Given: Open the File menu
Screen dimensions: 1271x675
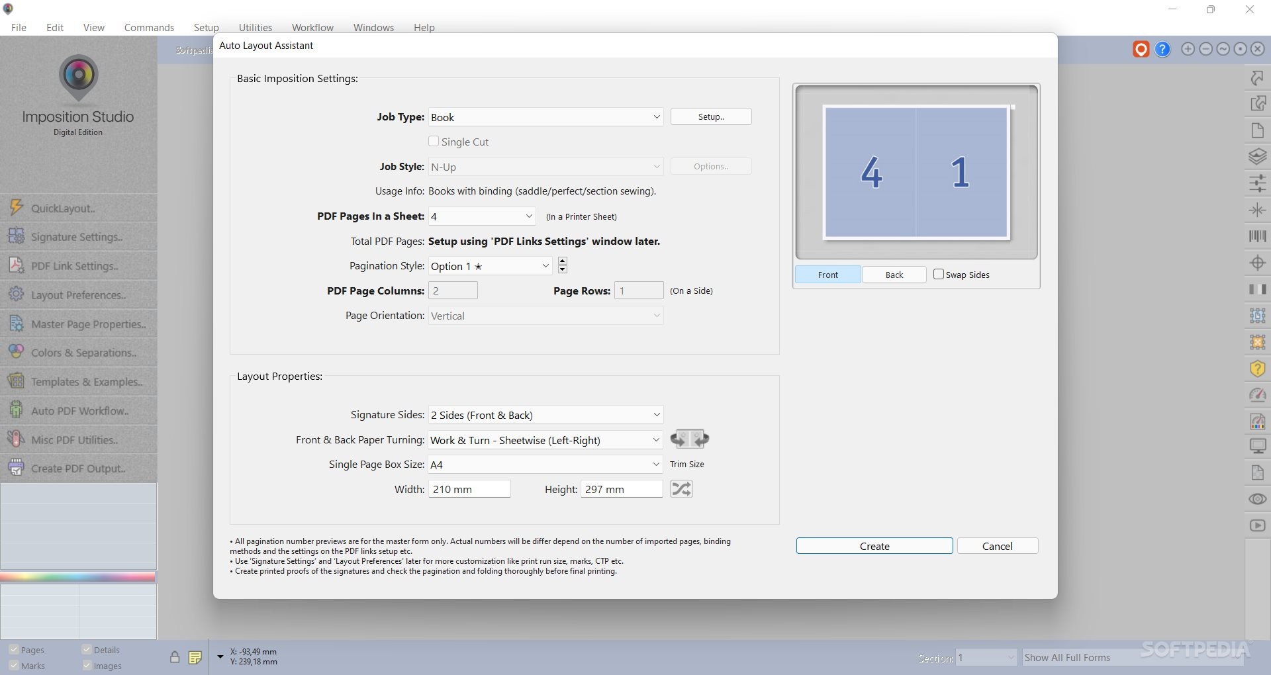Looking at the screenshot, I should [19, 27].
